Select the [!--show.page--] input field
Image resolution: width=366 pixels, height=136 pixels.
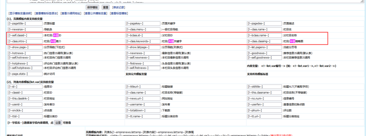(25, 47)
